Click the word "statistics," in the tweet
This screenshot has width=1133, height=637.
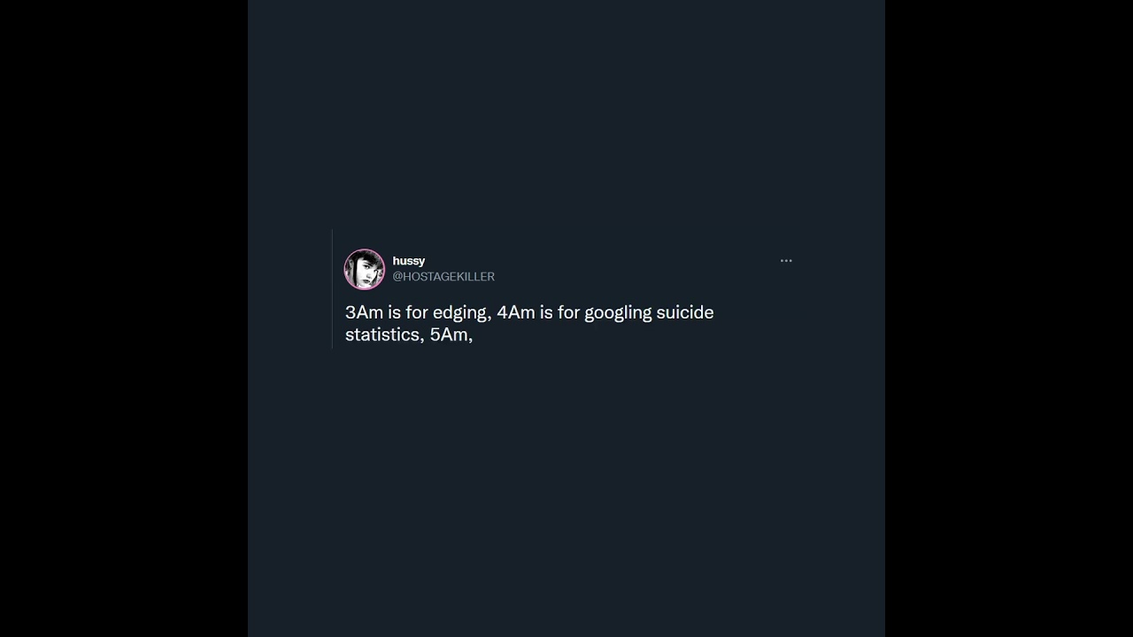click(382, 335)
